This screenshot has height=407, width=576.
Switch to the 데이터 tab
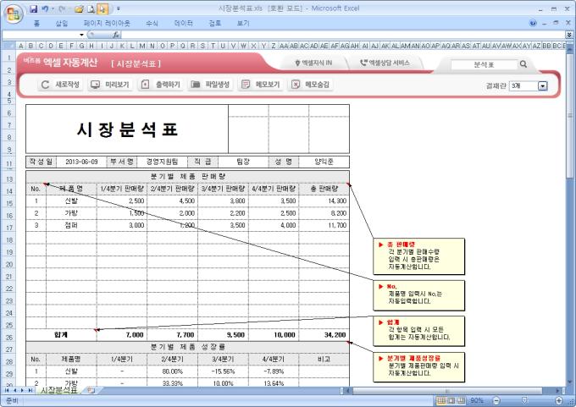[x=183, y=23]
